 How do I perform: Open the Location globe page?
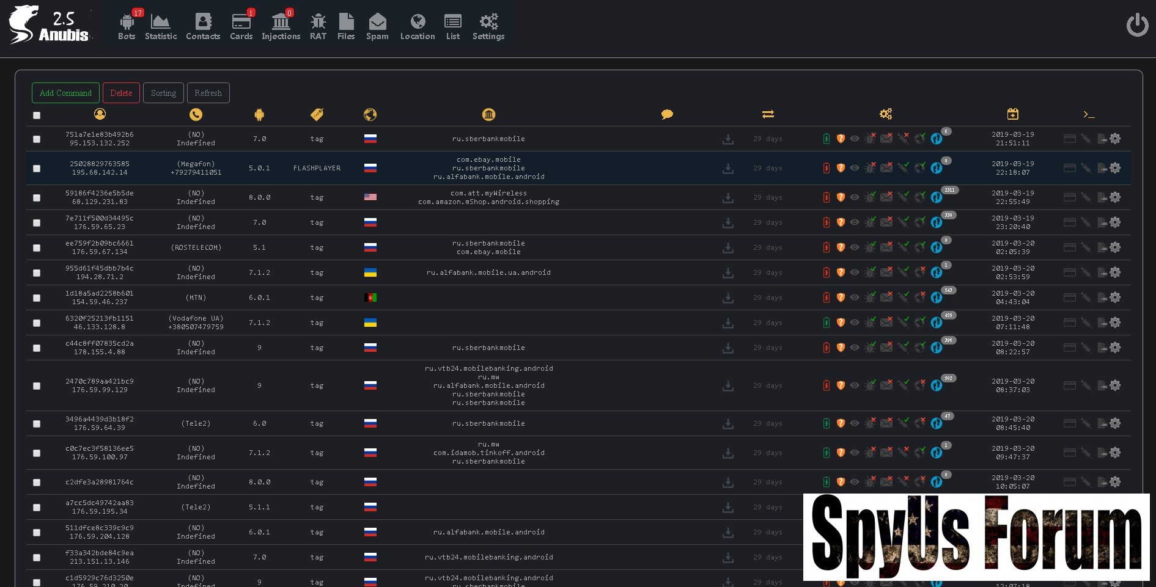coord(418,27)
